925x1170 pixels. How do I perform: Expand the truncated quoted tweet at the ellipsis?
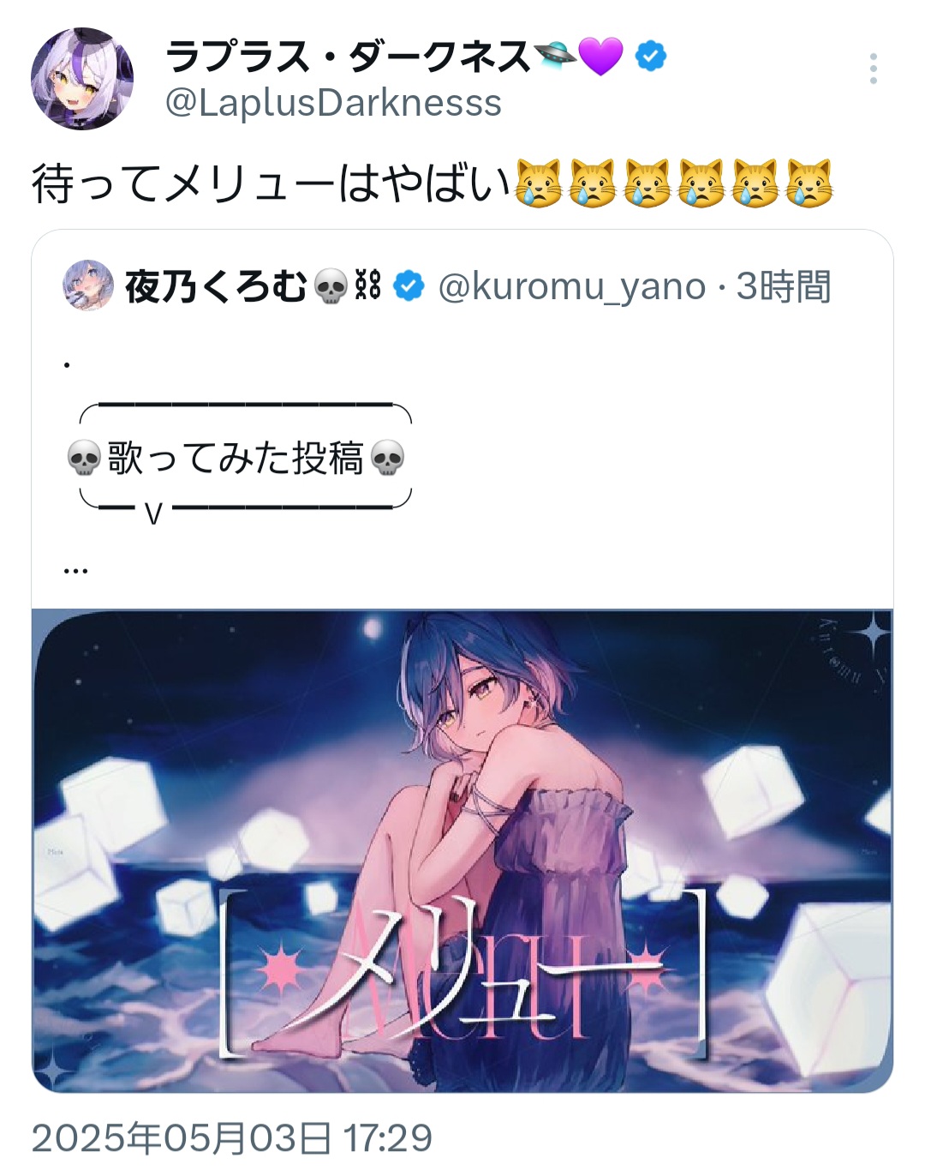point(75,569)
